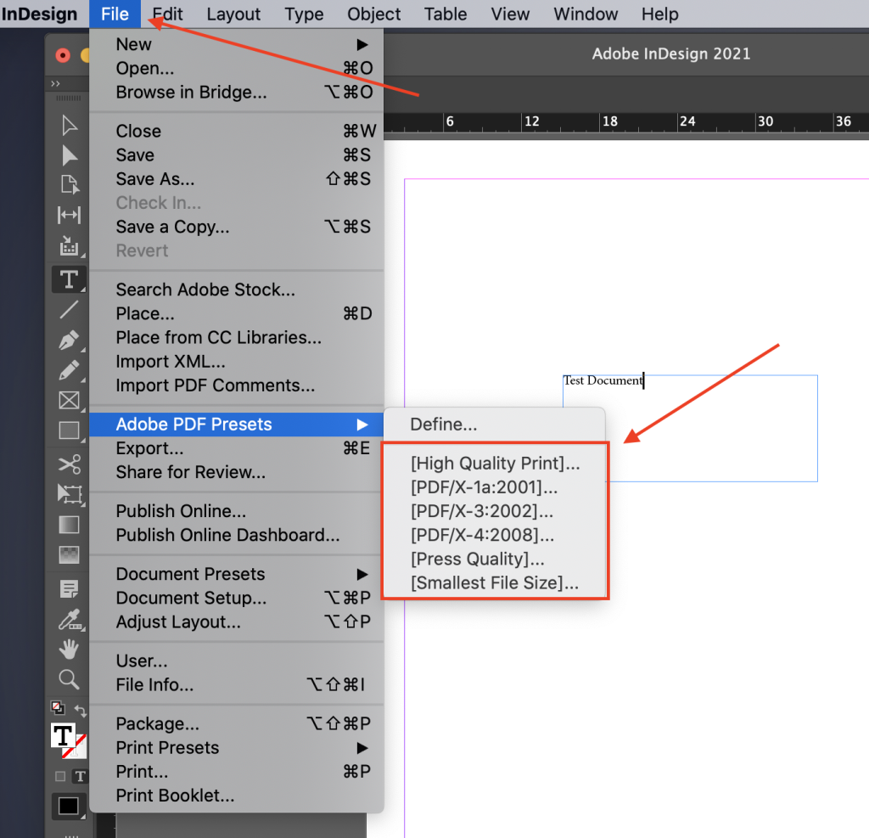Select the Gradient Feather tool
869x838 pixels.
pos(69,554)
